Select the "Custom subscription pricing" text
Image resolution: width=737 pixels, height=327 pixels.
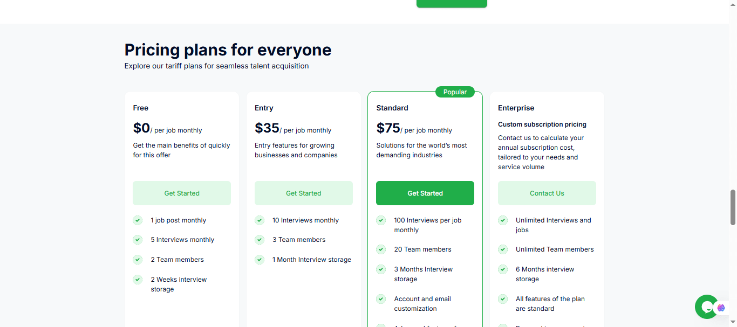tap(542, 124)
